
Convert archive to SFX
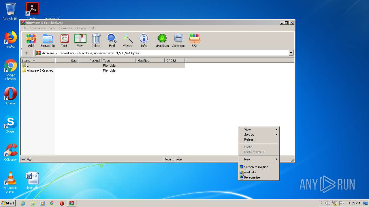pos(195,40)
